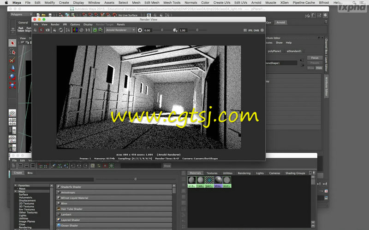The width and height of the screenshot is (369, 230).
Task: Click the exposure icon beside 0.00 field
Action: 140,30
